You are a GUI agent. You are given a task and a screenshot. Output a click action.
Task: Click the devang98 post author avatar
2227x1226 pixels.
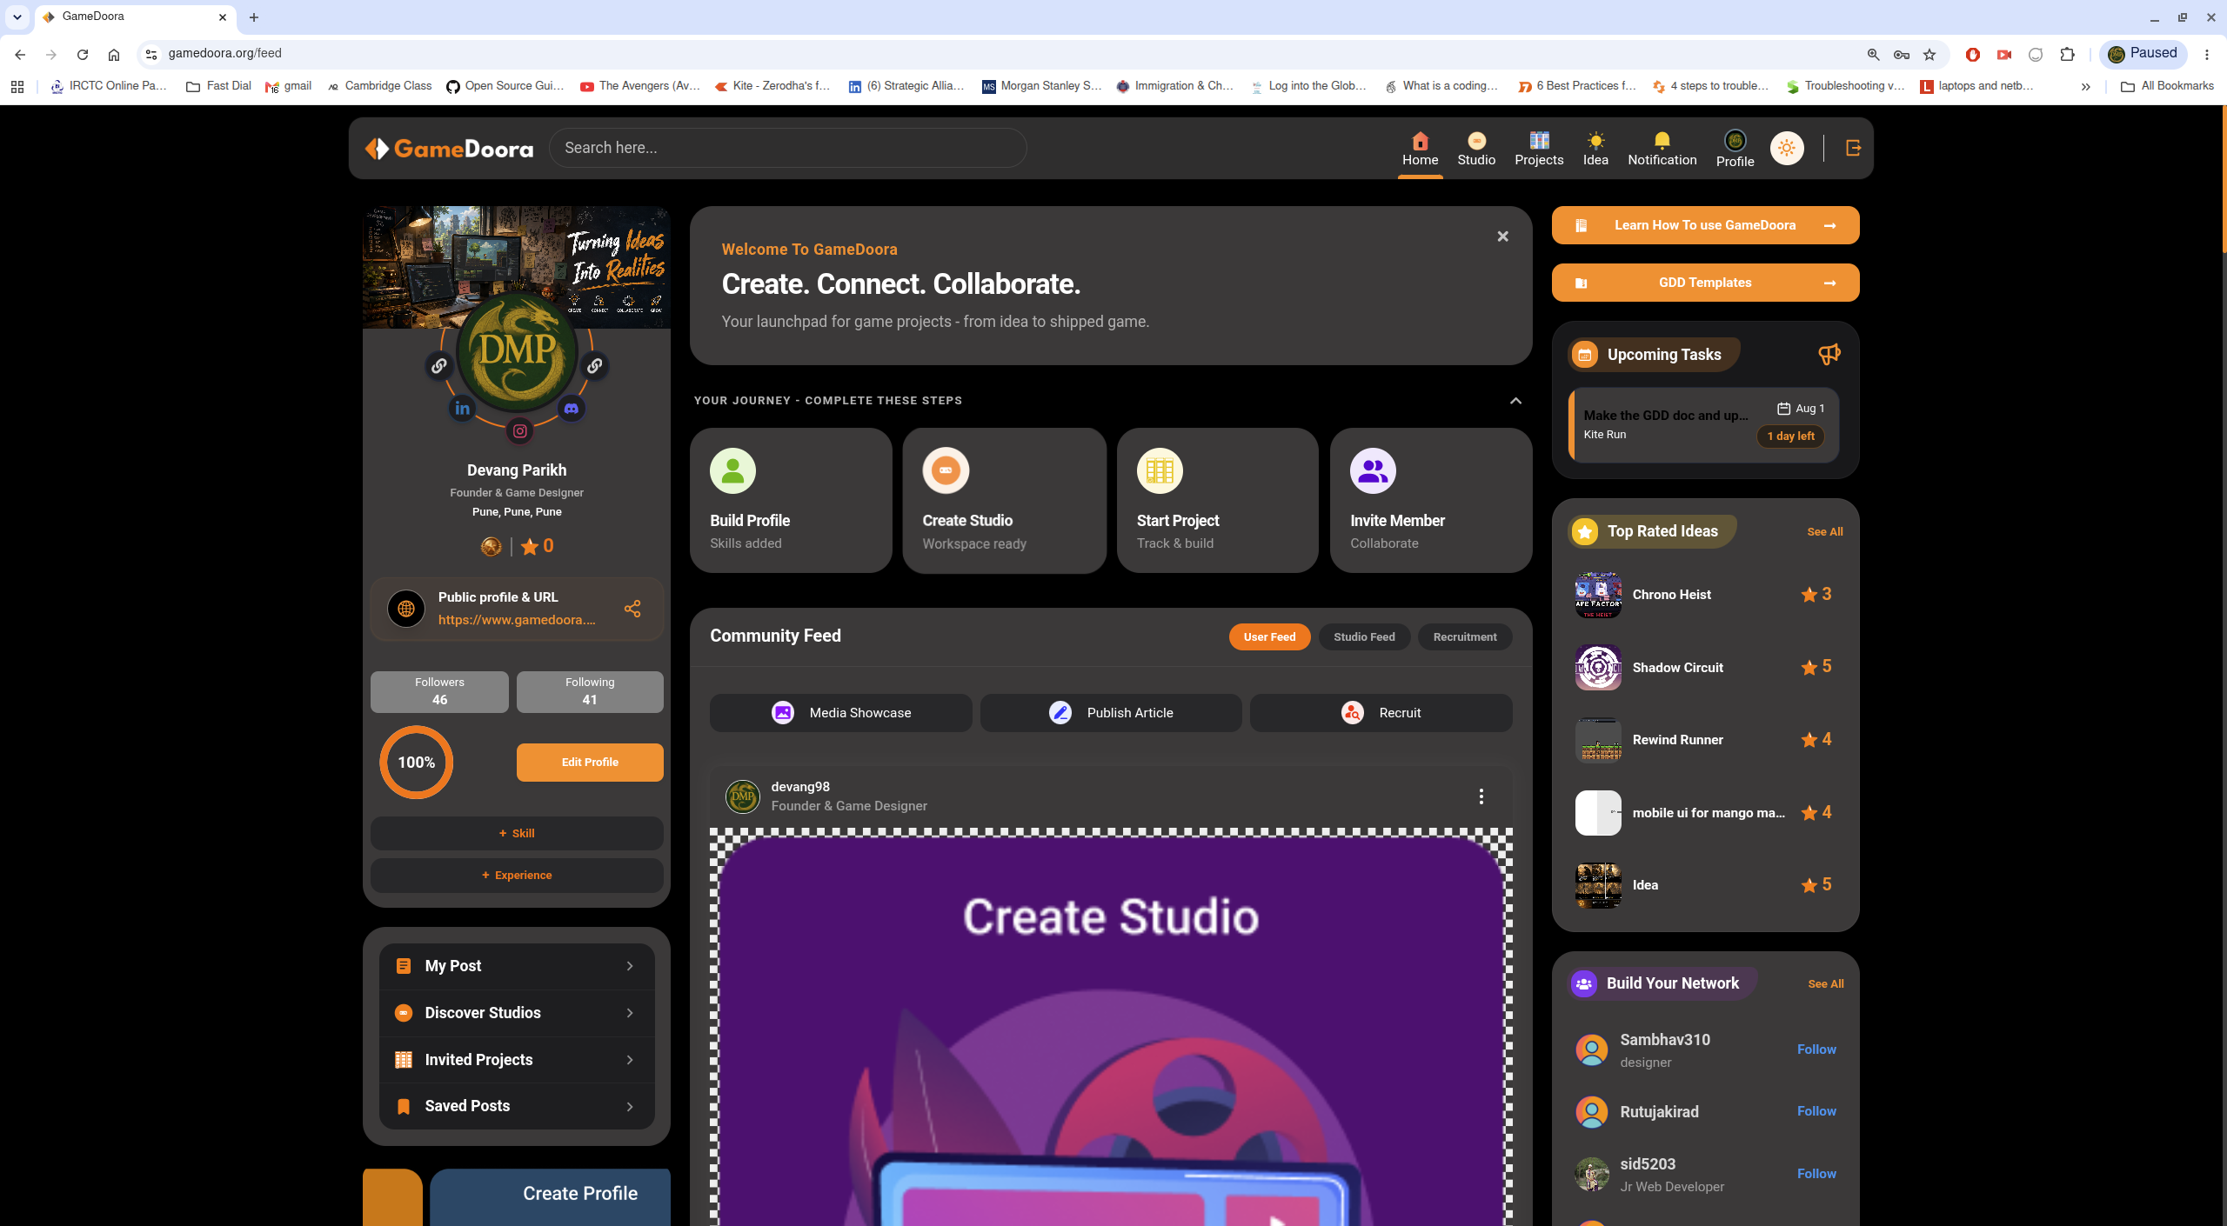(743, 796)
